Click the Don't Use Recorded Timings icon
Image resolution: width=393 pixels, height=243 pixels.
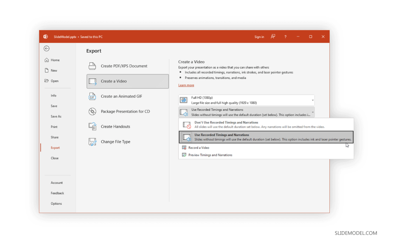coord(187,124)
